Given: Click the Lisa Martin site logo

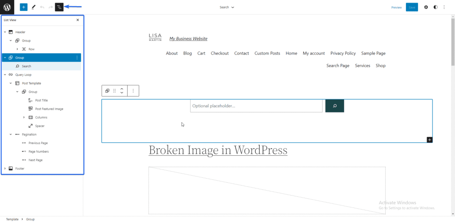Looking at the screenshot, I should point(155,37).
